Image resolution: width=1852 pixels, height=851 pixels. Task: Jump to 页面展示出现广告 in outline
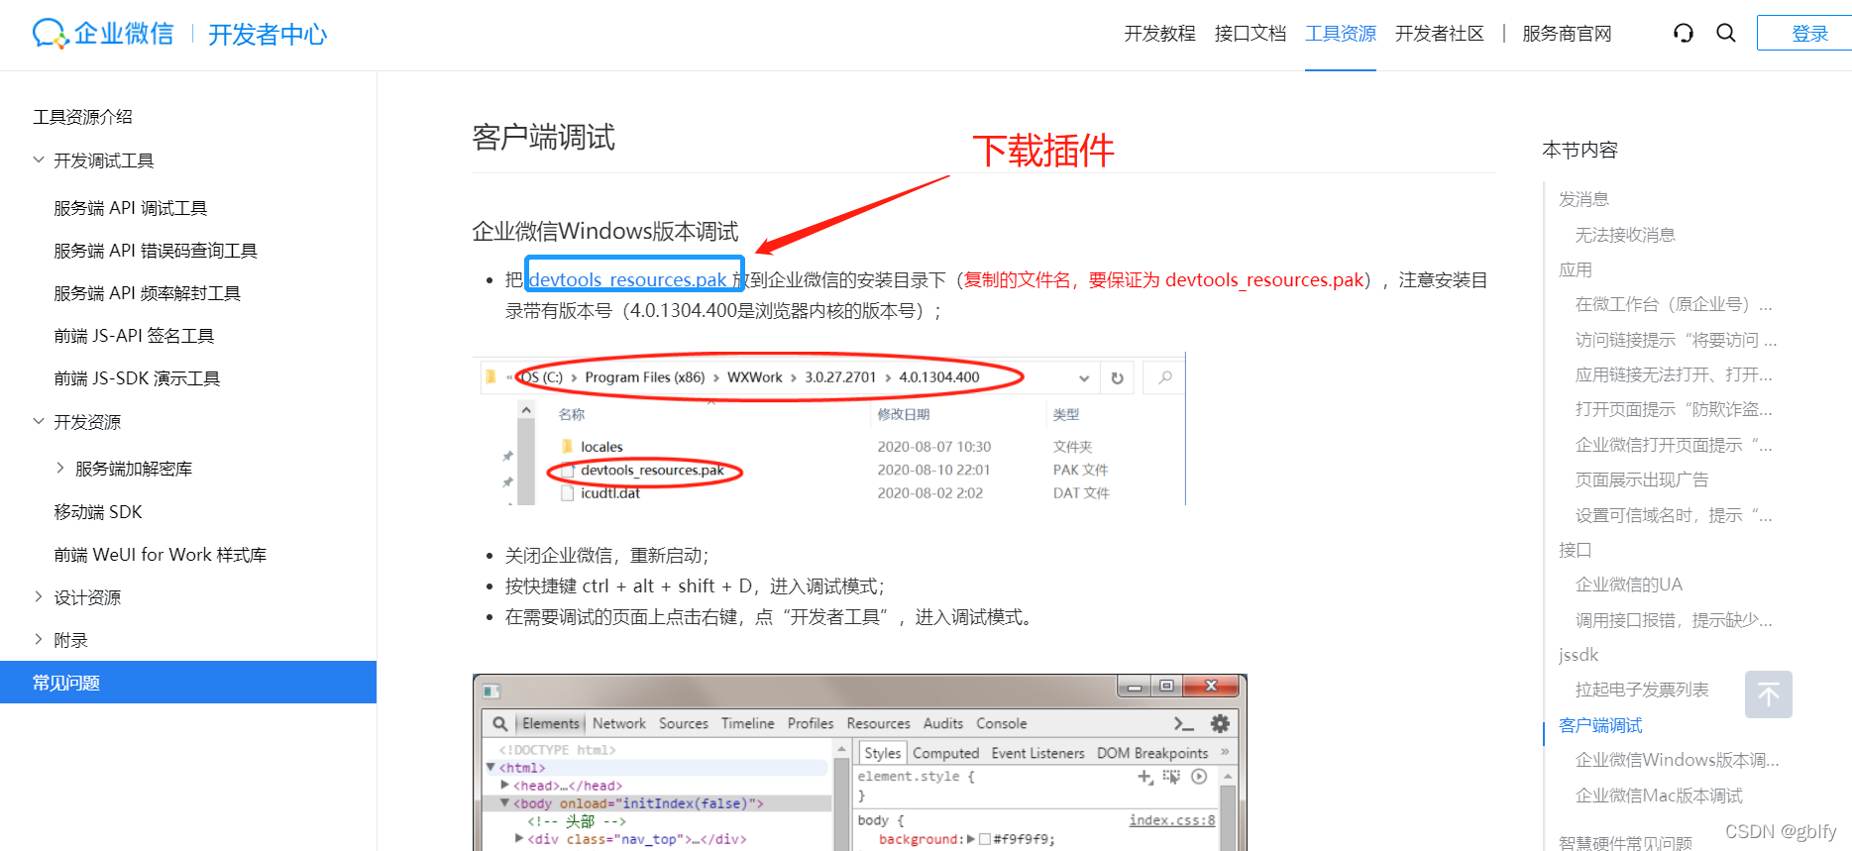click(x=1642, y=479)
